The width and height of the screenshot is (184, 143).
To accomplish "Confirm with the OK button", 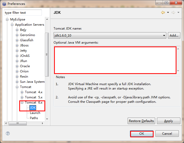I will (142, 134).
